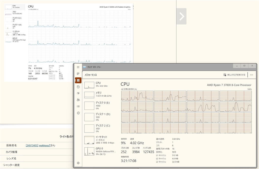The height and width of the screenshot is (169, 259).
Task: Open Startup apps gauge icon
Action: click(x=78, y=93)
